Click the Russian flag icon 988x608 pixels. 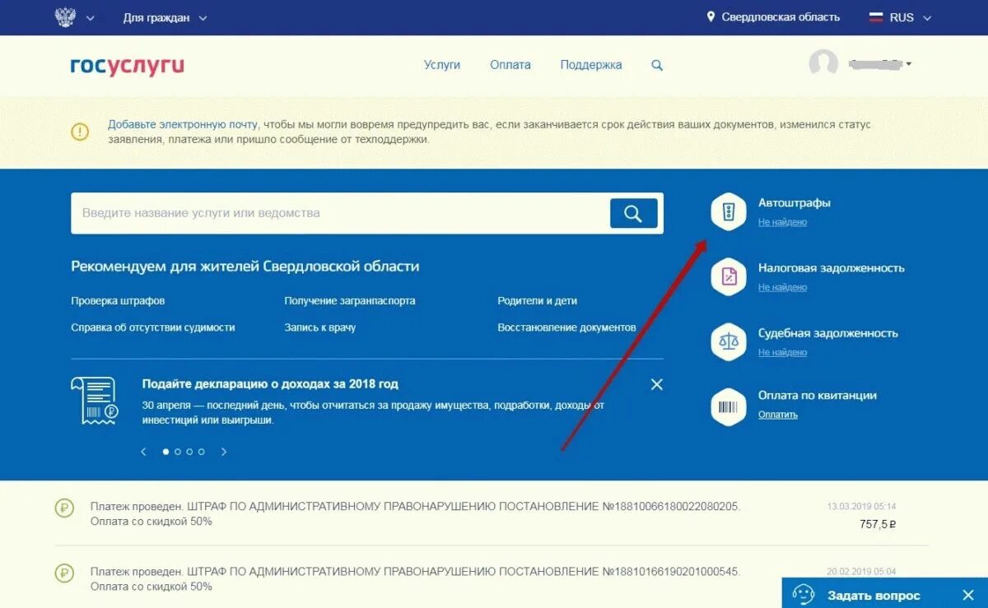(x=876, y=17)
